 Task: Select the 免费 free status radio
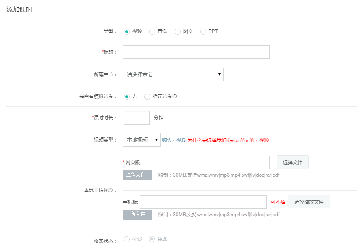click(x=152, y=239)
